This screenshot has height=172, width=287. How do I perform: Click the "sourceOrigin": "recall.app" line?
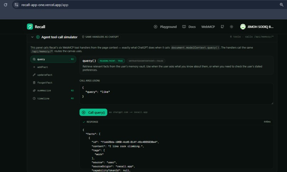[x=113, y=166]
